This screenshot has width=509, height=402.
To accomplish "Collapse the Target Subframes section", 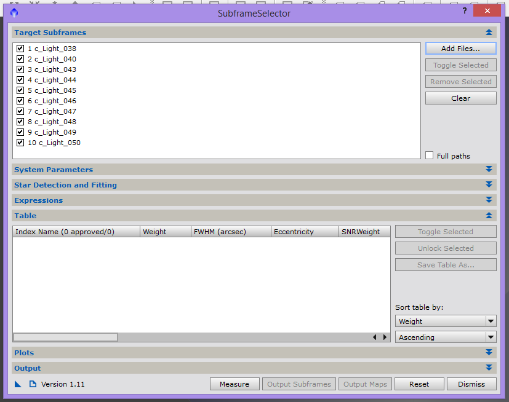I will [489, 33].
